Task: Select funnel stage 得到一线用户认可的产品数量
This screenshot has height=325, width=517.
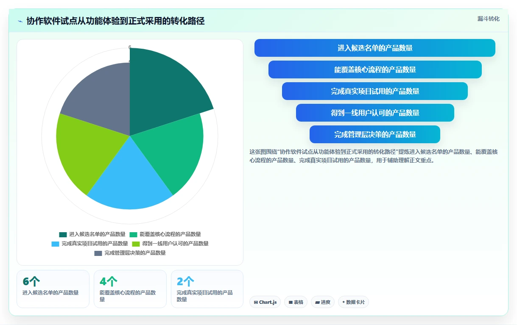Action: [375, 113]
